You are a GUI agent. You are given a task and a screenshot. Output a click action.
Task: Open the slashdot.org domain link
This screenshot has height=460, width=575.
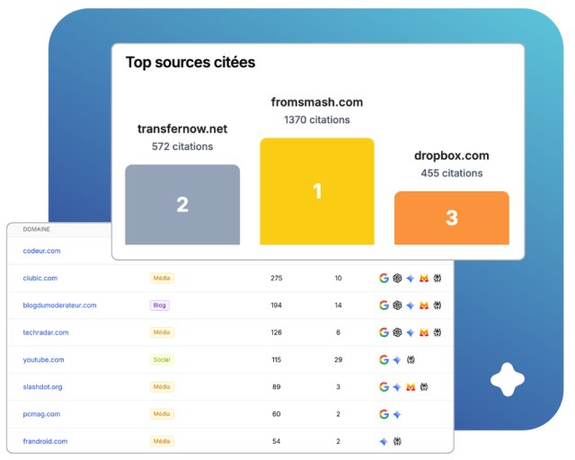42,387
